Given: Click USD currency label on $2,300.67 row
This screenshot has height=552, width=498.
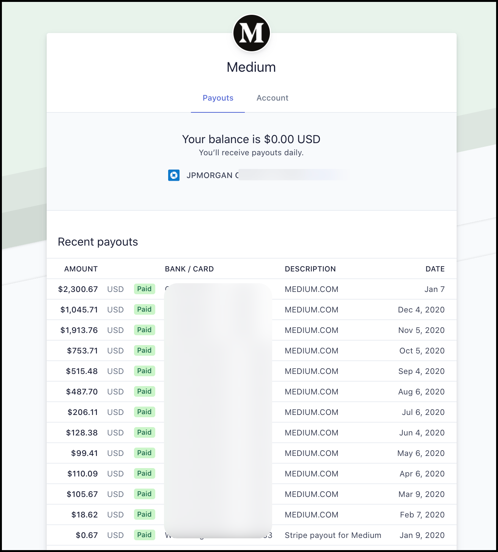Looking at the screenshot, I should point(115,289).
